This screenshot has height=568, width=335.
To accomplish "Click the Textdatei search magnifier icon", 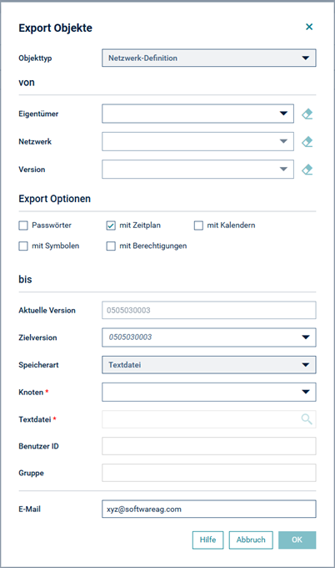I will (x=307, y=419).
